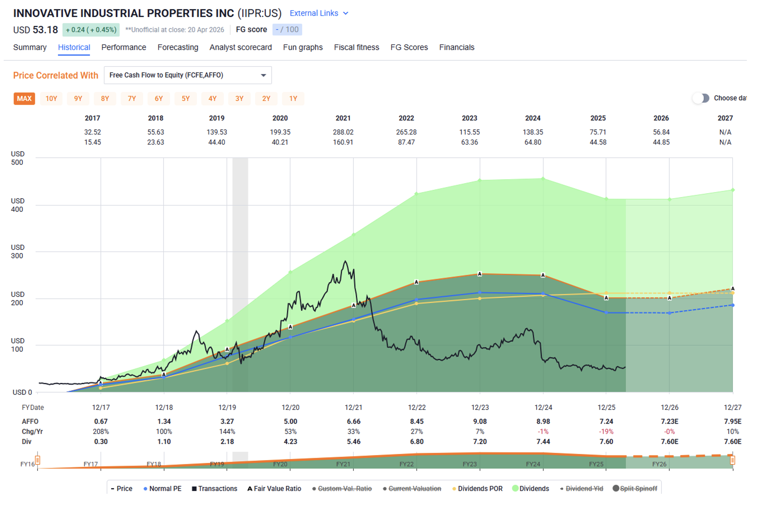The height and width of the screenshot is (506, 760).
Task: Switch to the Forecasting tab
Action: click(178, 47)
